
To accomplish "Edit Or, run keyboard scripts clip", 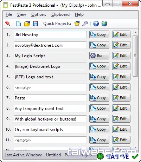I will pyautogui.click(x=121, y=129).
